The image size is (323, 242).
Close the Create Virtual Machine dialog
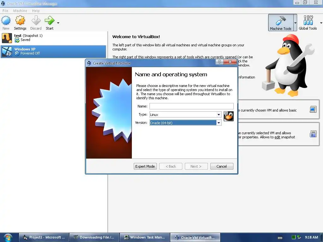click(x=230, y=62)
